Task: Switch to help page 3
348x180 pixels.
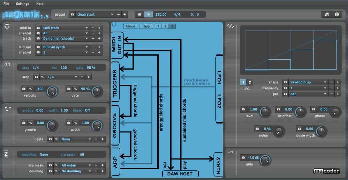Action: tap(172, 26)
